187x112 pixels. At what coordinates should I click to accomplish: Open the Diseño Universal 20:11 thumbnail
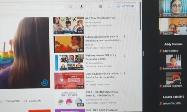(x=70, y=99)
